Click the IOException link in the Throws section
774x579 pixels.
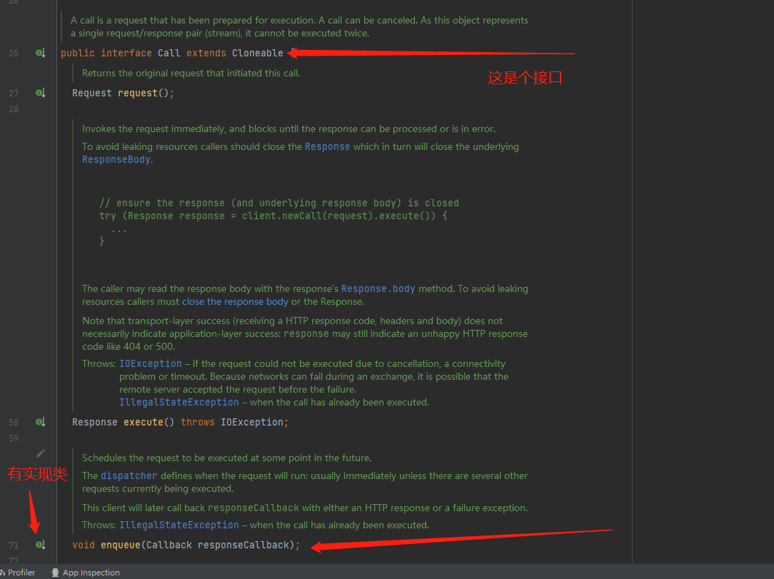click(151, 363)
